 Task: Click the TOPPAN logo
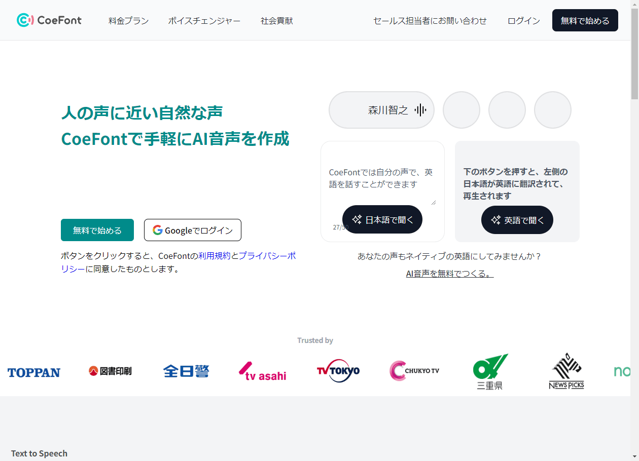coord(34,372)
